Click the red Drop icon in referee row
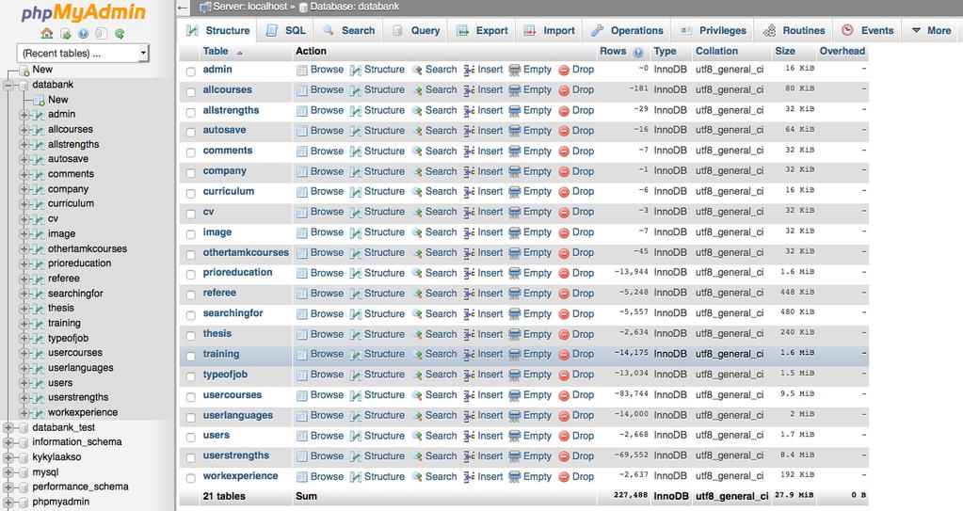 pos(564,295)
